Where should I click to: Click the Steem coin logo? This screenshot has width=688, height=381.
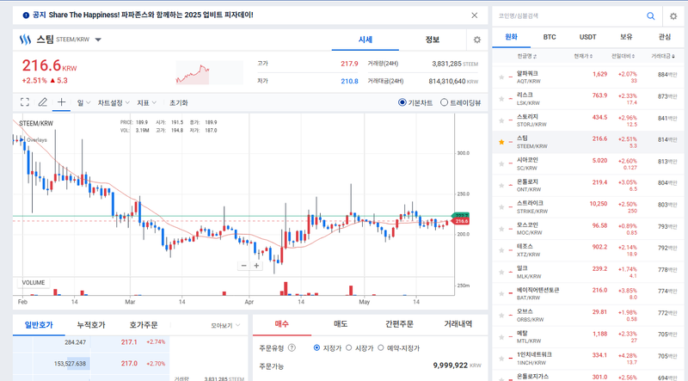[25, 40]
